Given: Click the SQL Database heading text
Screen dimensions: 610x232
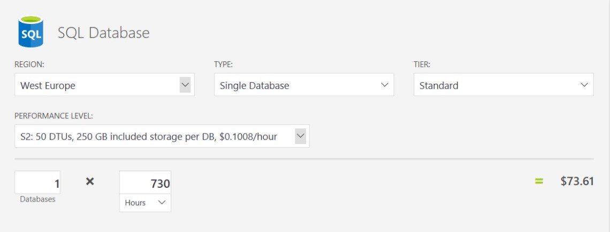Looking at the screenshot, I should click(103, 33).
